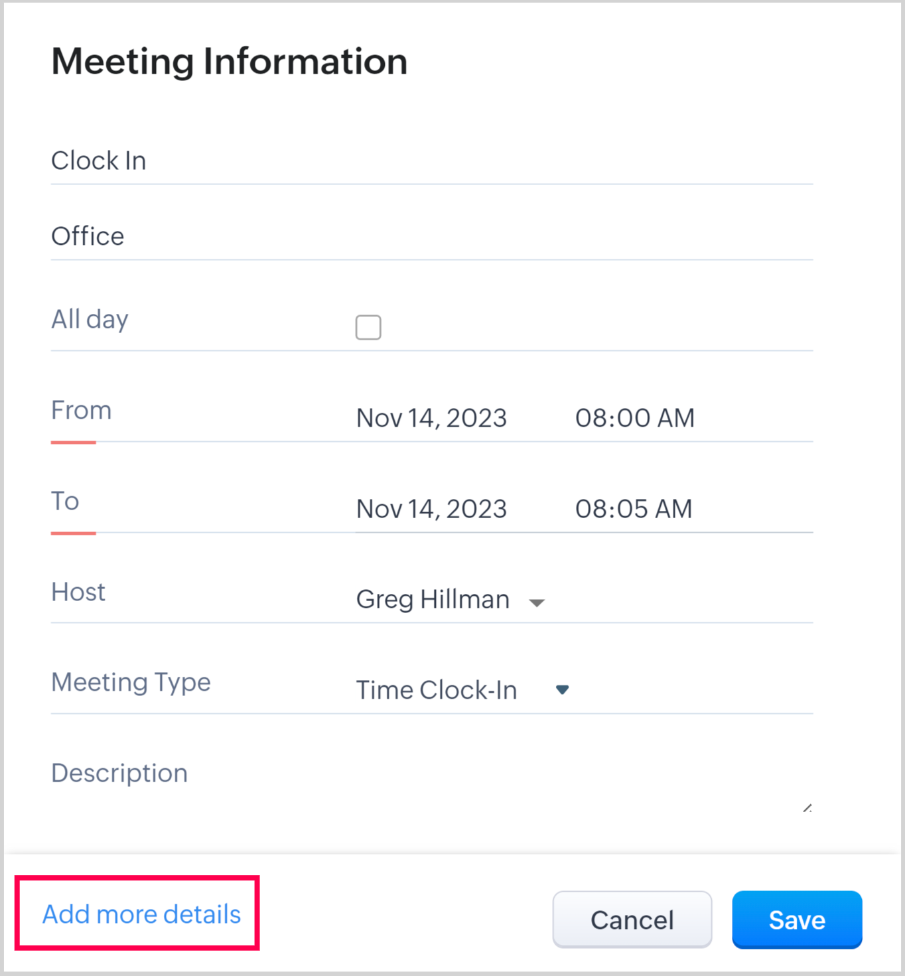The width and height of the screenshot is (905, 976).
Task: Select the Greg Hillman host name
Action: [x=433, y=599]
